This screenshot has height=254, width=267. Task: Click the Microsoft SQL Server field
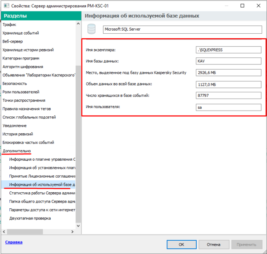click(182, 30)
